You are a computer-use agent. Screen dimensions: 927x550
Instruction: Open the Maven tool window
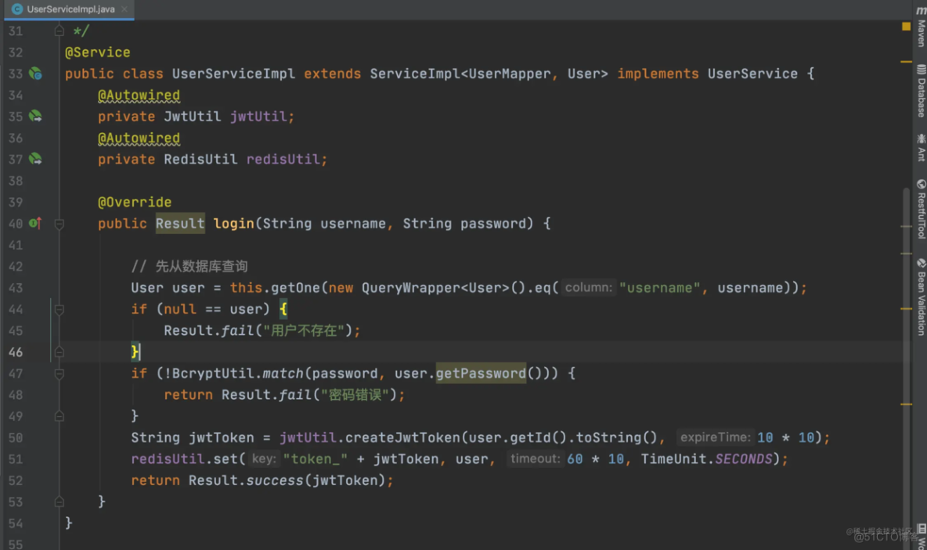[x=921, y=31]
